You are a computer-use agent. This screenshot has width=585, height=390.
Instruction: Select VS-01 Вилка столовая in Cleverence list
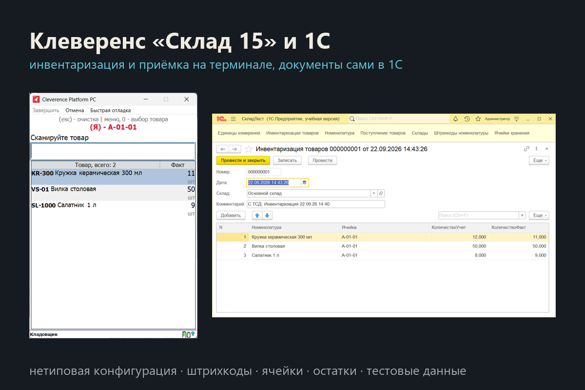pyautogui.click(x=113, y=193)
